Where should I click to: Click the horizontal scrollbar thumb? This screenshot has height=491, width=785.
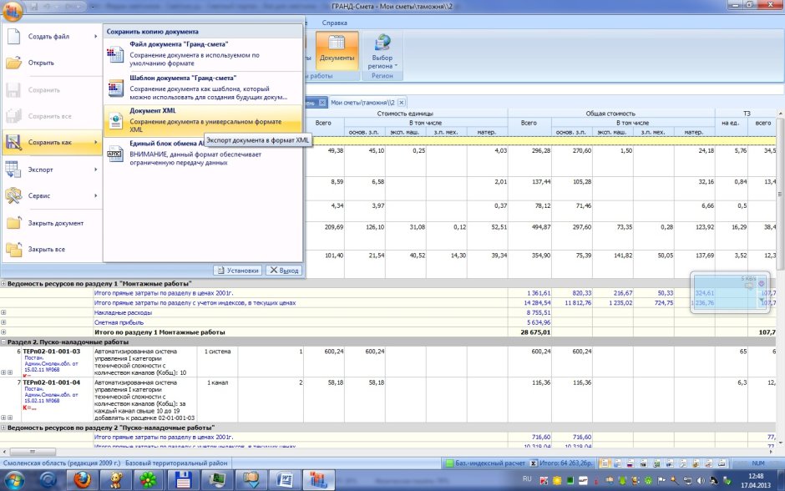pyautogui.click(x=32, y=452)
